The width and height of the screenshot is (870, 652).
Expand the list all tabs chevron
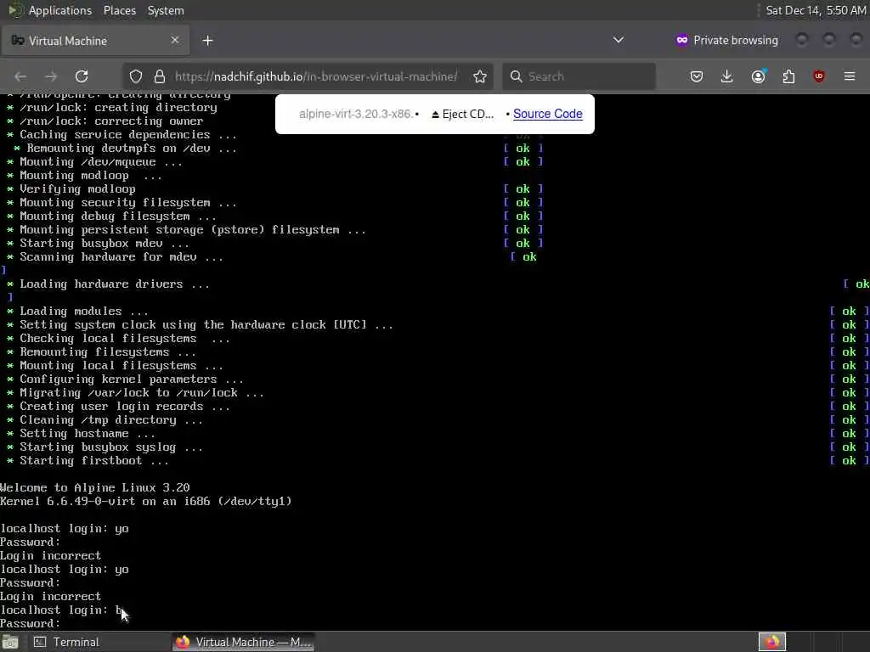[619, 40]
